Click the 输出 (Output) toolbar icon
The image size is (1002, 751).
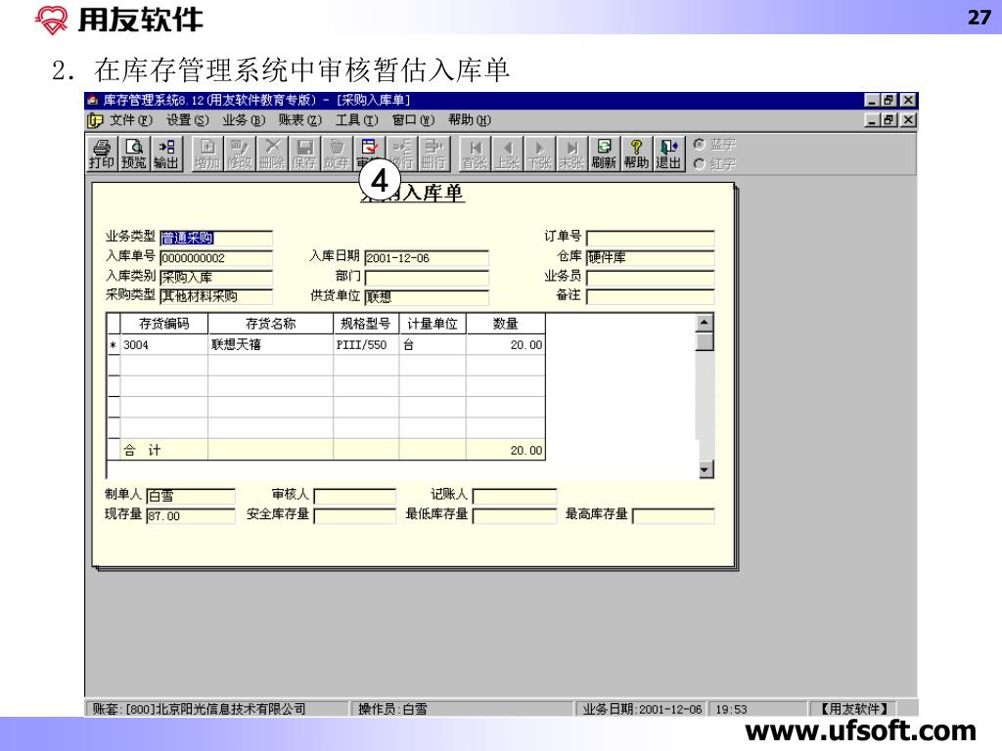tap(166, 154)
